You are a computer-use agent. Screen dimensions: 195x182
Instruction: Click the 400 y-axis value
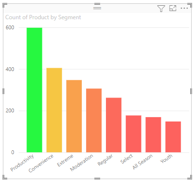10,69
